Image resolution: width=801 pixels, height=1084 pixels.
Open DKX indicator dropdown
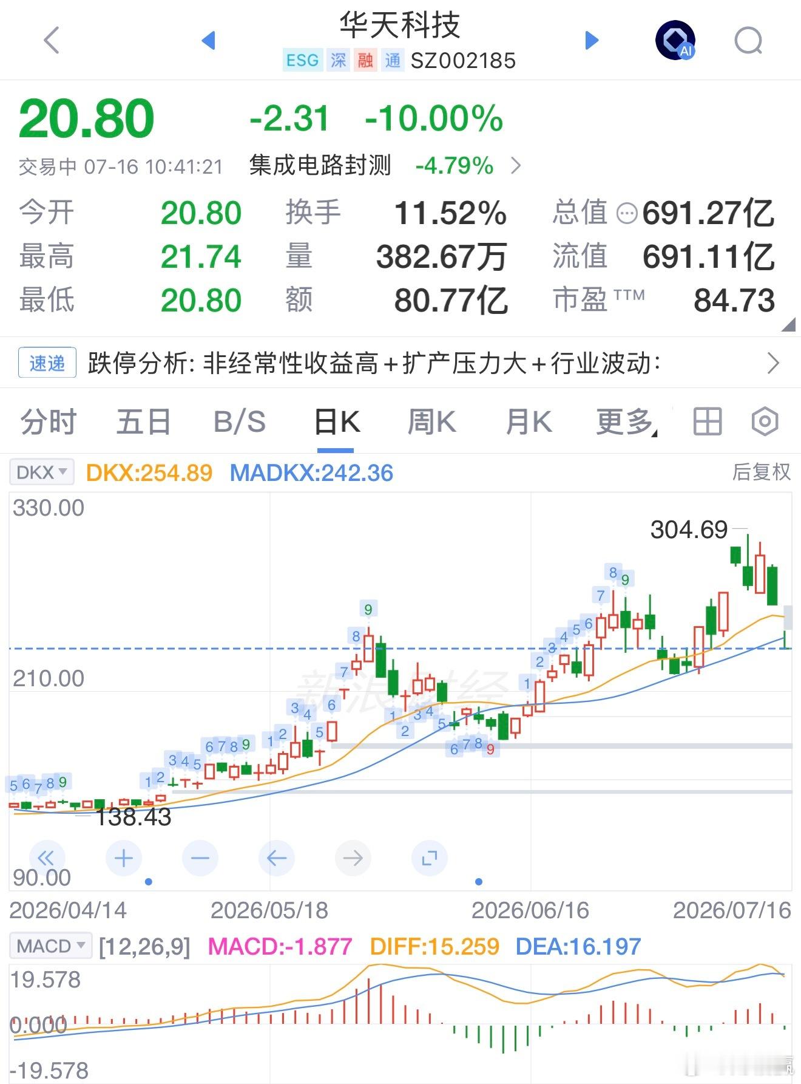(x=41, y=472)
